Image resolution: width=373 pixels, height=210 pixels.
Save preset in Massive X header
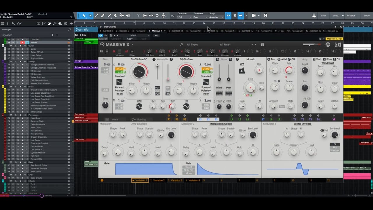pos(262,45)
